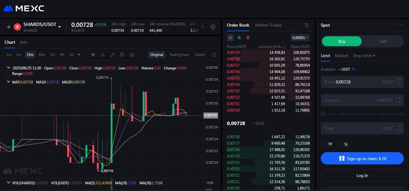Take a chart snapshot with camera icon
This screenshot has width=409, height=191.
pos(132,55)
